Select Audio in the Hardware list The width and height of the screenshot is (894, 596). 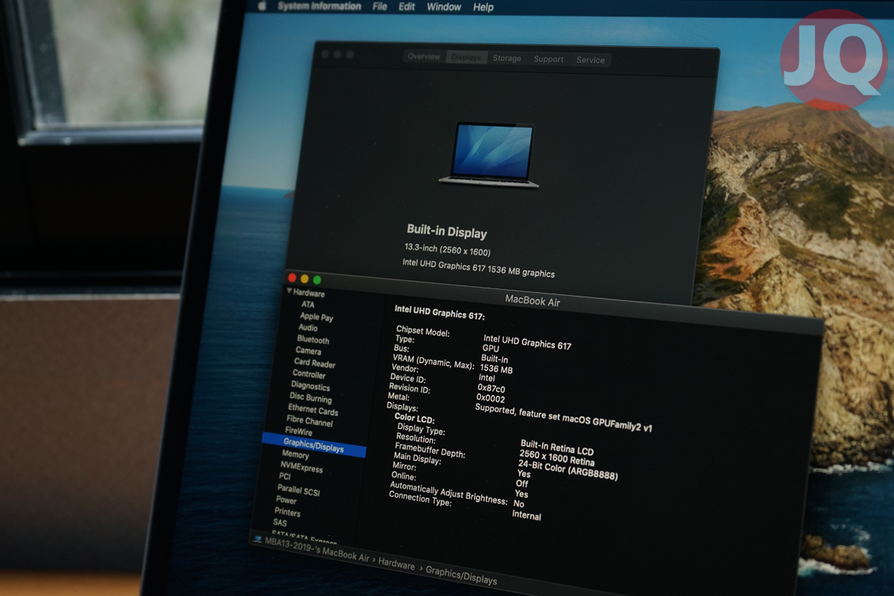click(x=308, y=328)
